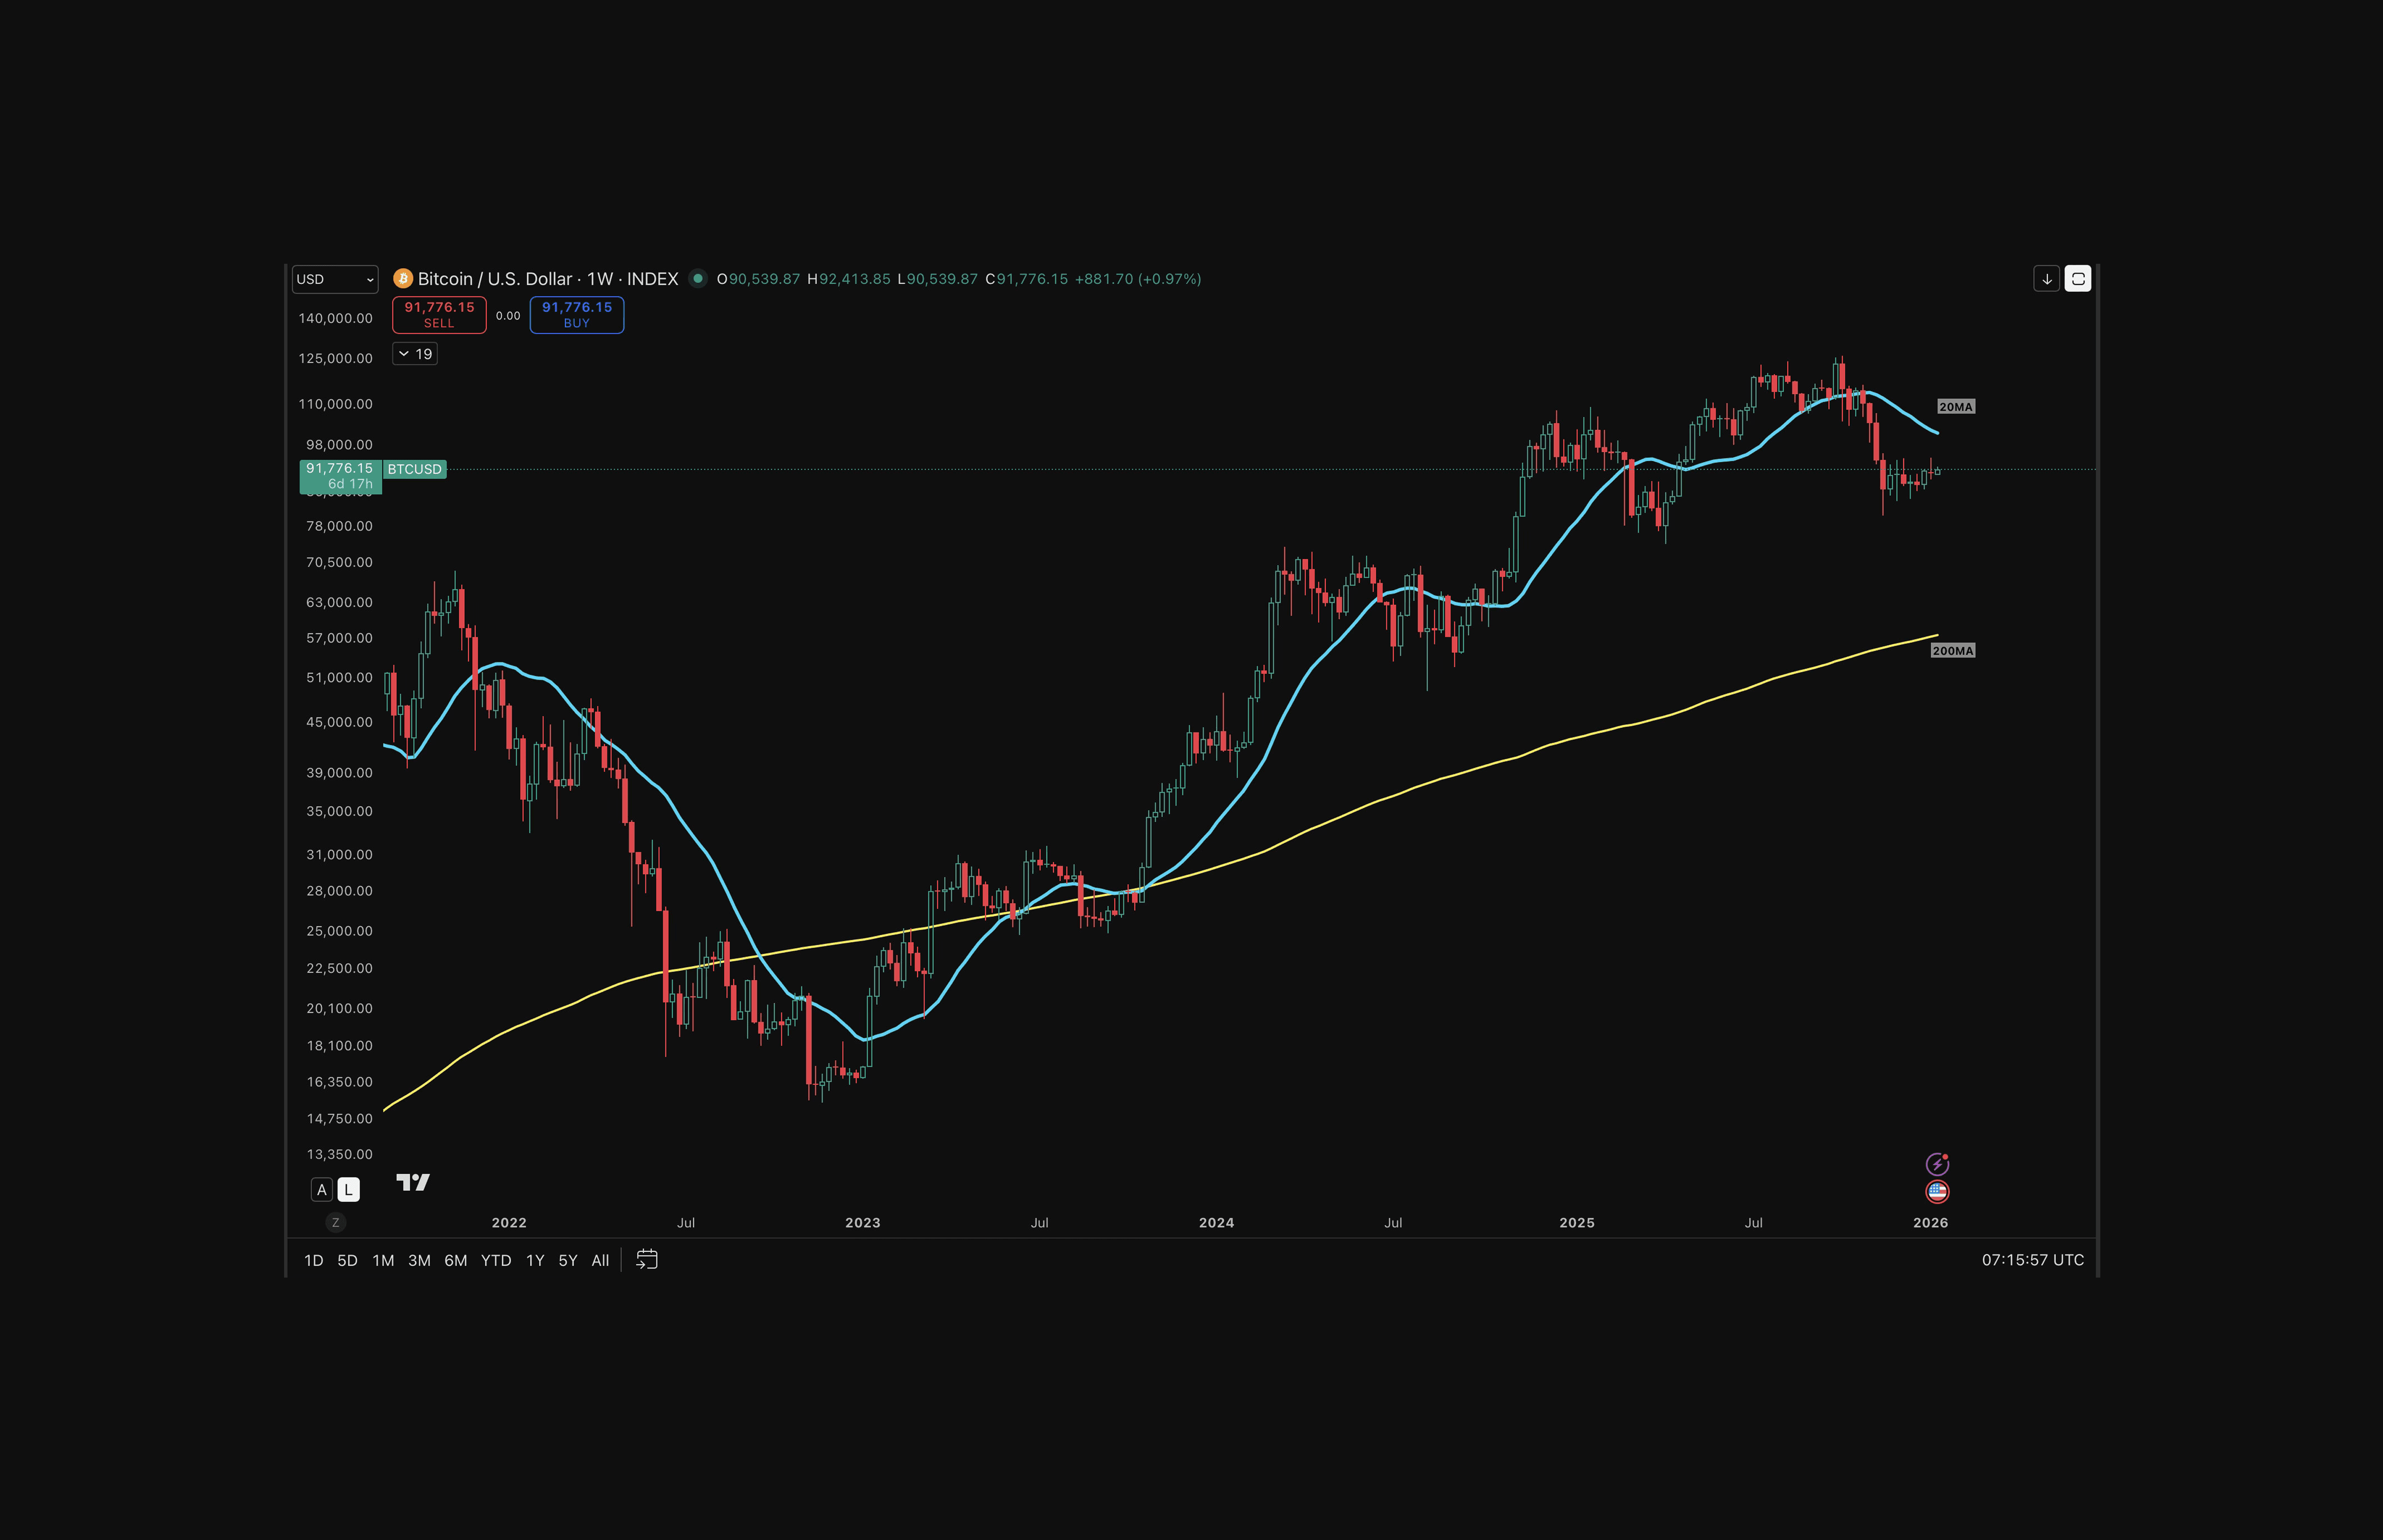Open the go-to-date calendar icon
This screenshot has height=1540, width=2383.
point(647,1260)
